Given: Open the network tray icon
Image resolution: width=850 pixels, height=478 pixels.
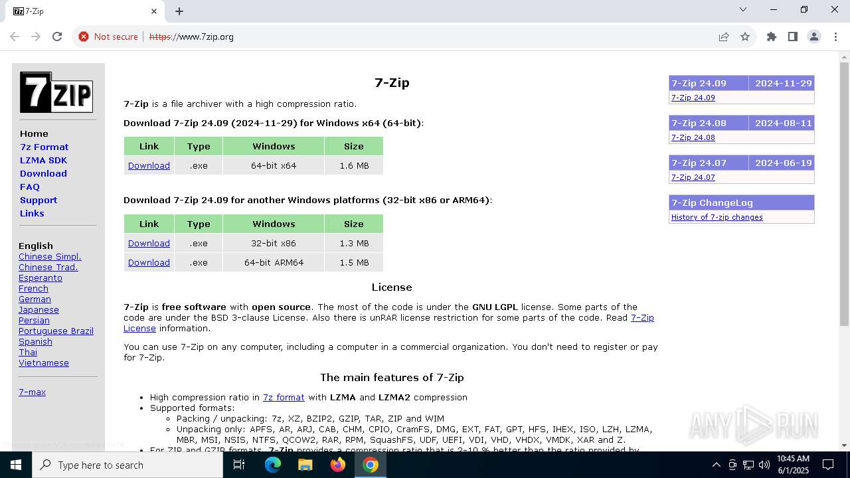Looking at the screenshot, I should [x=748, y=465].
